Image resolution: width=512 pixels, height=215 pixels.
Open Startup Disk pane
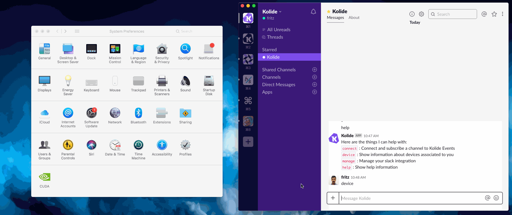pos(209,85)
